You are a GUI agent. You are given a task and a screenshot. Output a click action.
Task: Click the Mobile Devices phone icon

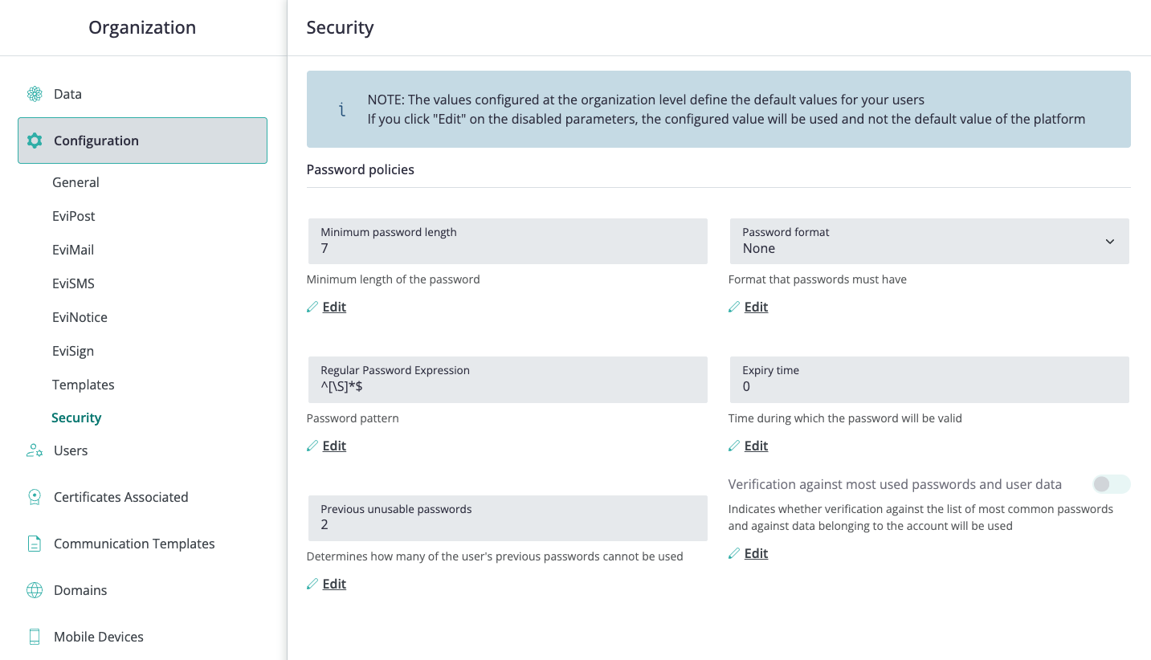pyautogui.click(x=34, y=637)
